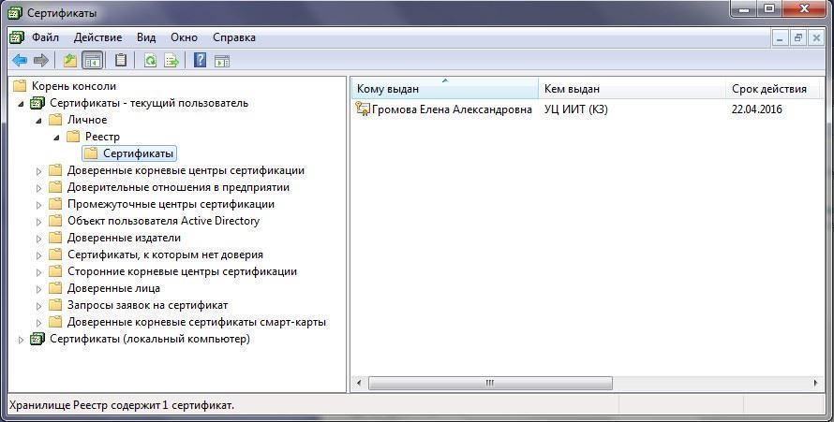Sort by the Срок действия column header
The image size is (834, 422).
[x=768, y=89]
